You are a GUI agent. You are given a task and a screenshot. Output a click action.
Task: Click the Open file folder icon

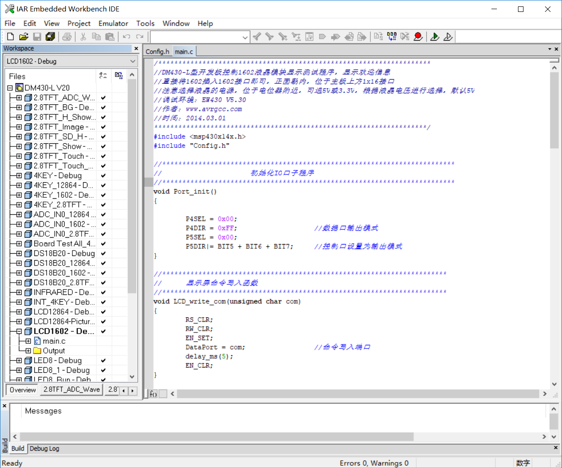point(24,37)
